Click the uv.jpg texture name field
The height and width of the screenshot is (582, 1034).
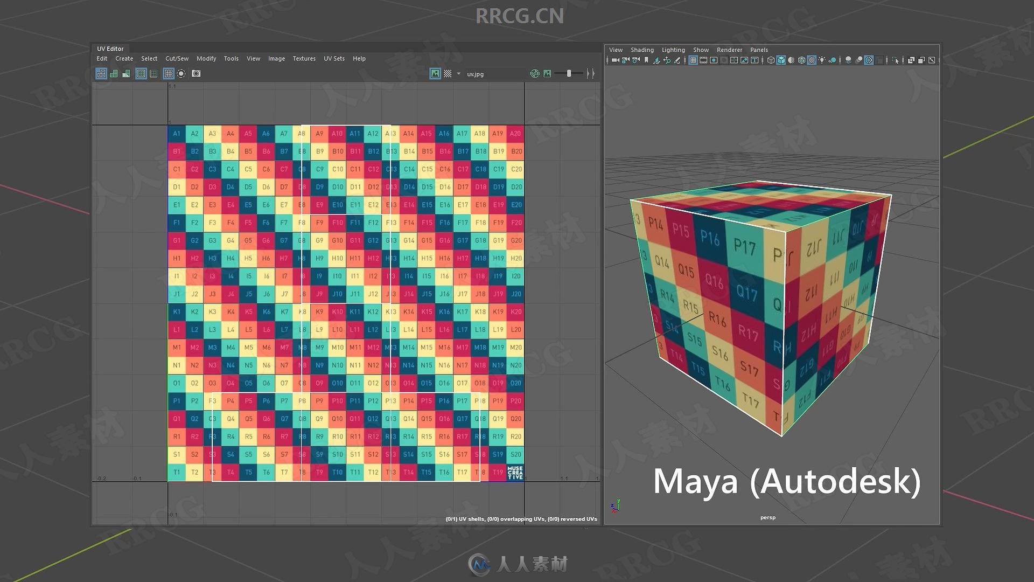point(495,74)
